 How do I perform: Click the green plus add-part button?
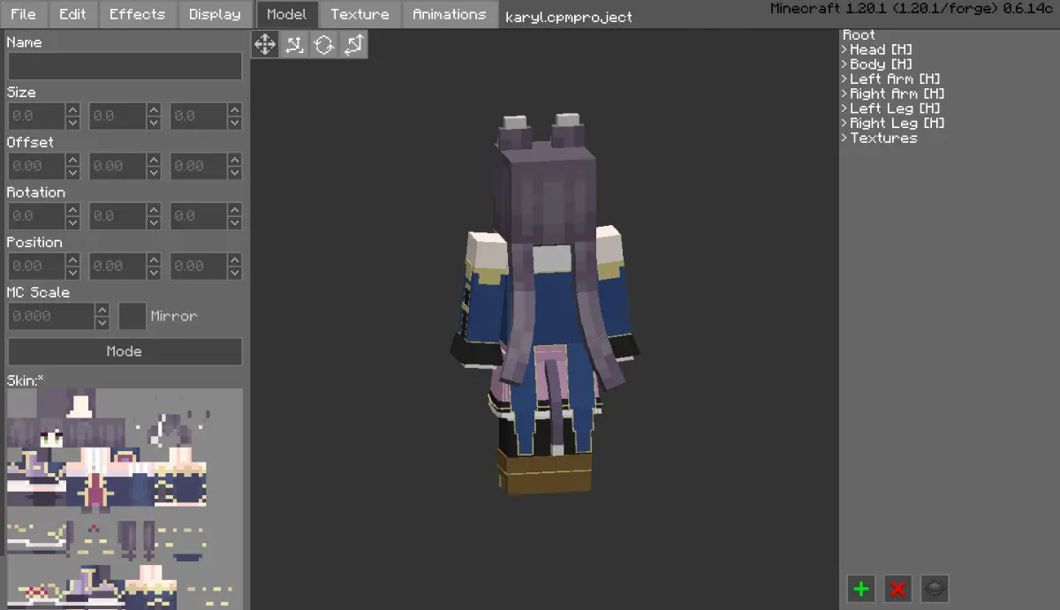[x=861, y=588]
